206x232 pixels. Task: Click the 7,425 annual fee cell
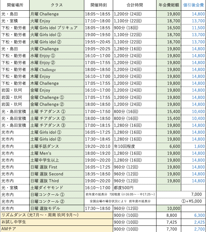pos(169,222)
